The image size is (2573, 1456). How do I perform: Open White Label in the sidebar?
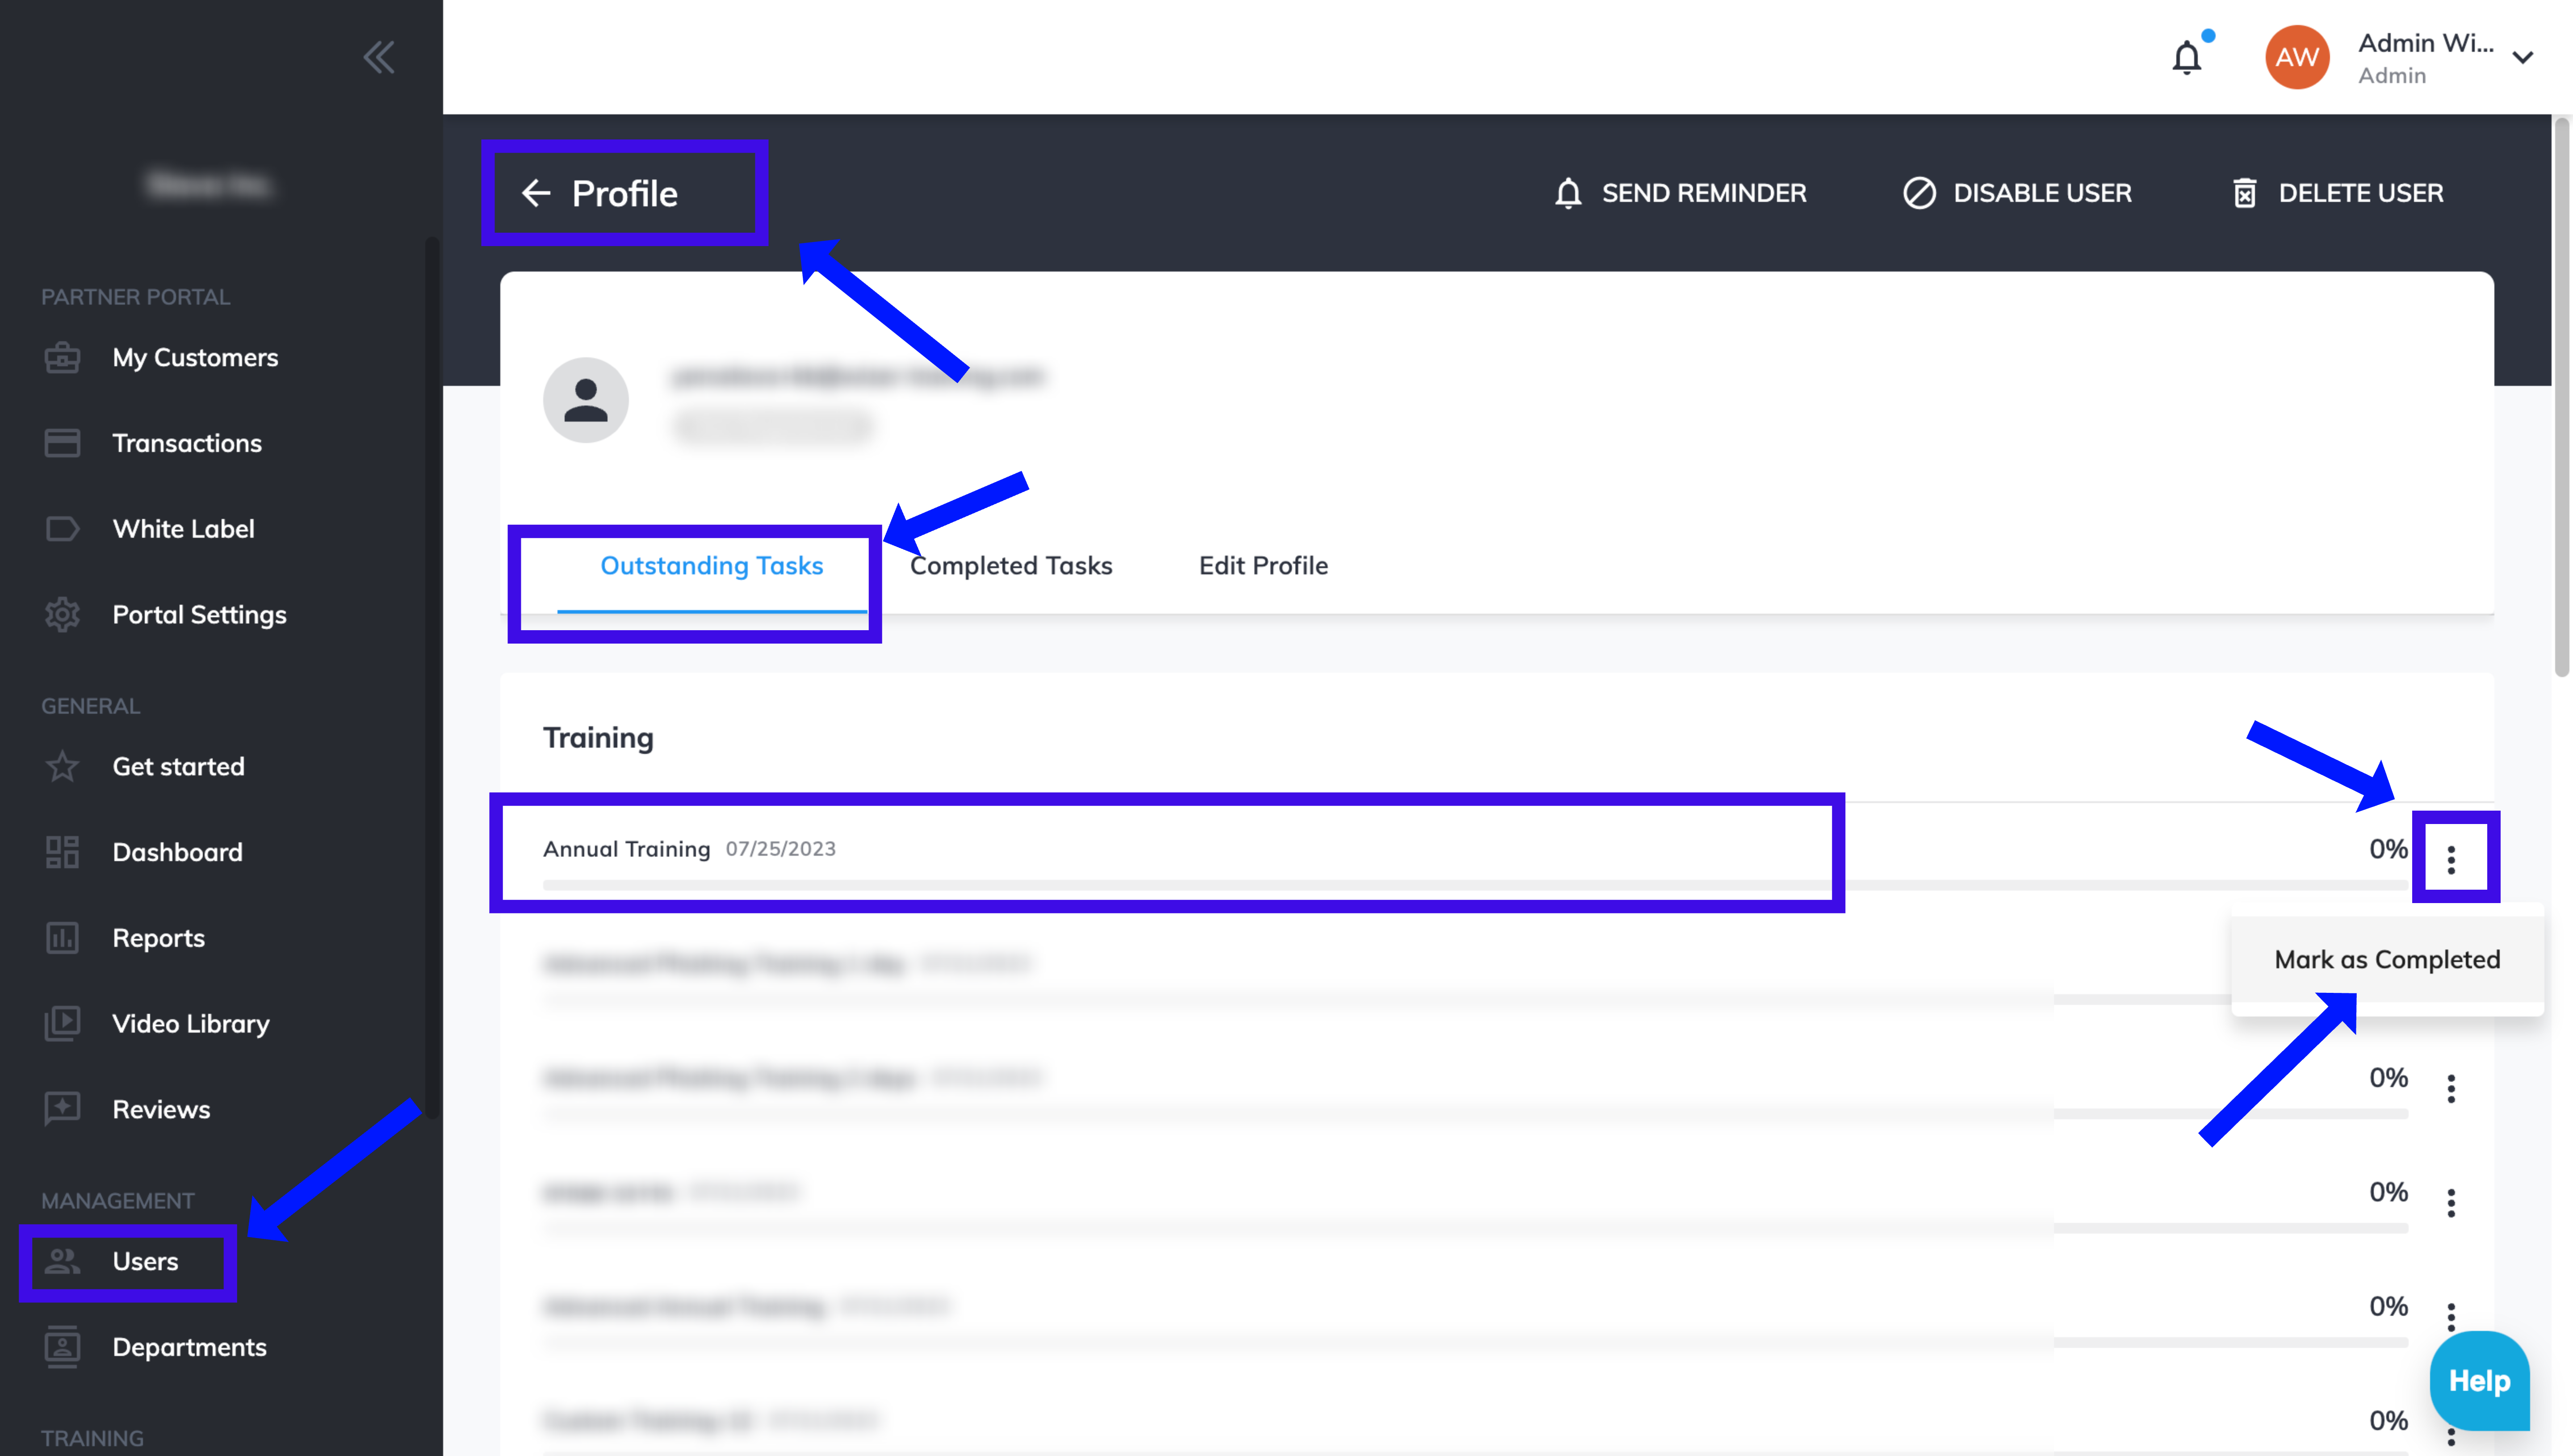tap(183, 529)
